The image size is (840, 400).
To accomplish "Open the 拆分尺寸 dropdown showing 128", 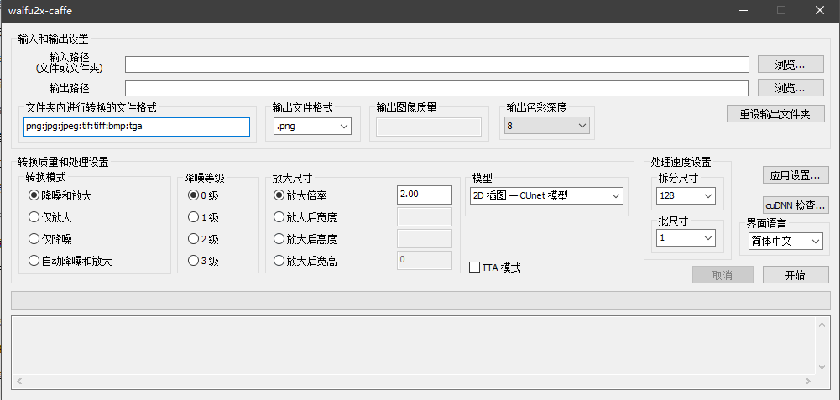I will 686,195.
